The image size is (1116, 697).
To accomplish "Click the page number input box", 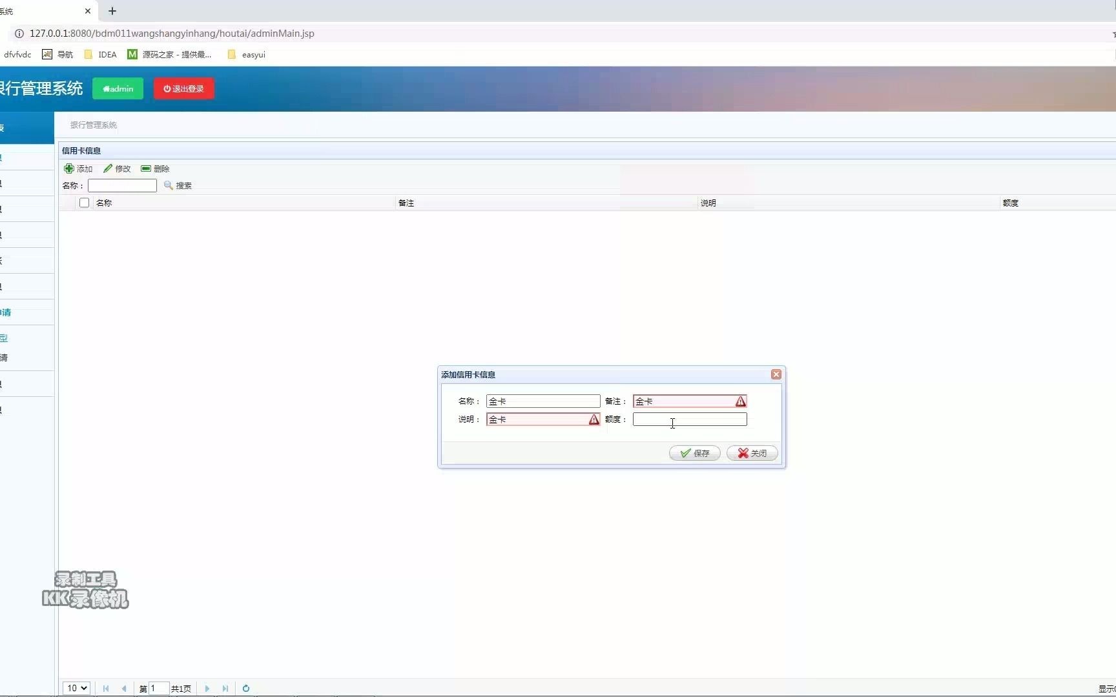I will click(x=159, y=689).
